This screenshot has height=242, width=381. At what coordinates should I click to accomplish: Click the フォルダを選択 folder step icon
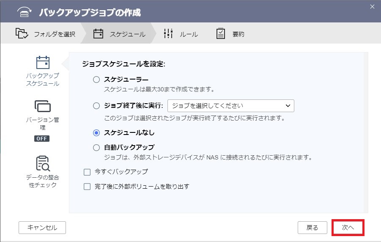click(x=22, y=33)
